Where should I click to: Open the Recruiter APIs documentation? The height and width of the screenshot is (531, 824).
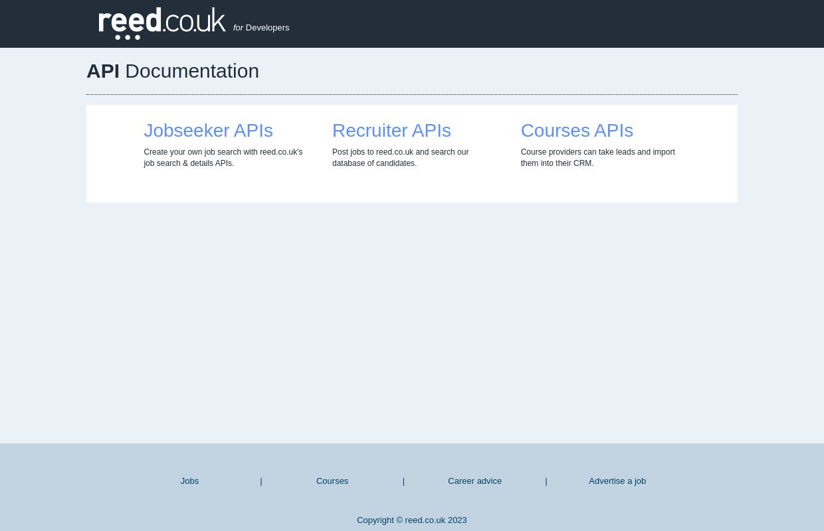pyautogui.click(x=391, y=131)
